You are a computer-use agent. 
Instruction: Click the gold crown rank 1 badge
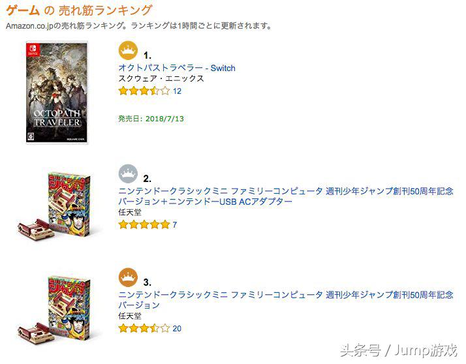coord(128,52)
